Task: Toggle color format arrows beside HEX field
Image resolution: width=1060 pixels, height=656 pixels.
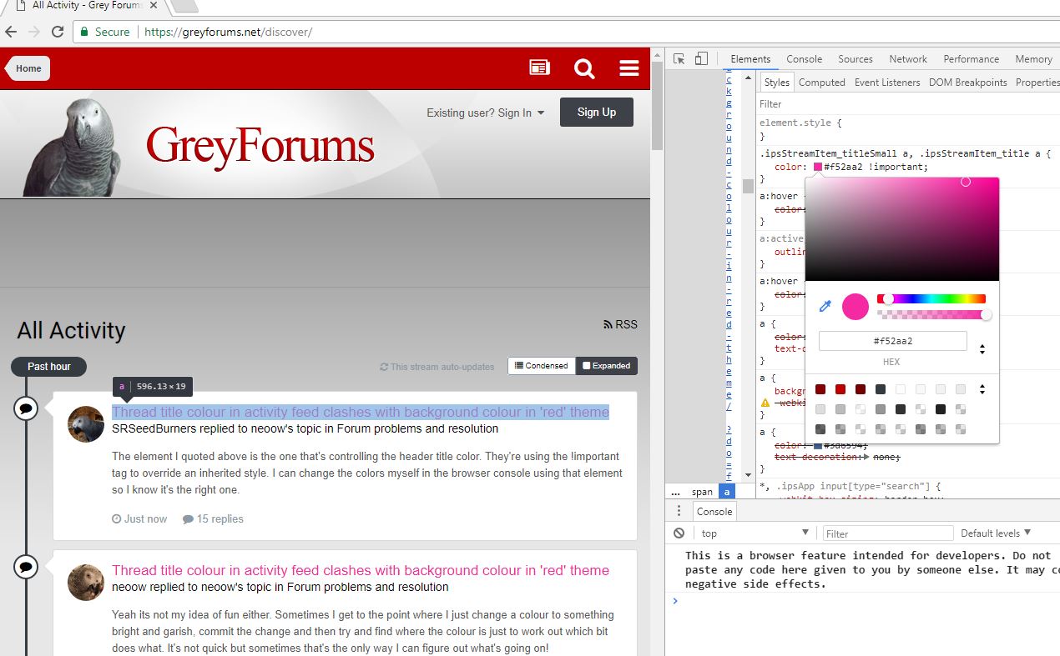Action: [982, 349]
